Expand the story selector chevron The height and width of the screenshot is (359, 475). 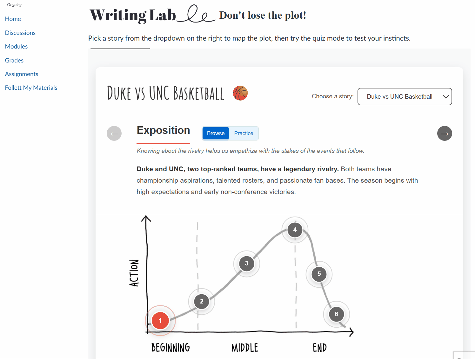coord(445,96)
